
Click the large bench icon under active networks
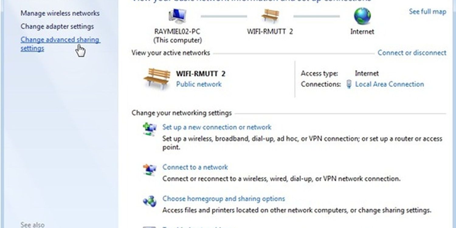point(157,78)
